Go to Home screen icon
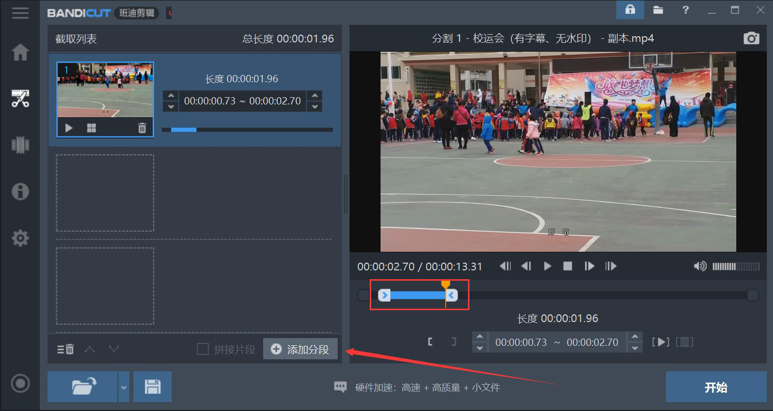The height and width of the screenshot is (411, 773). tap(20, 52)
